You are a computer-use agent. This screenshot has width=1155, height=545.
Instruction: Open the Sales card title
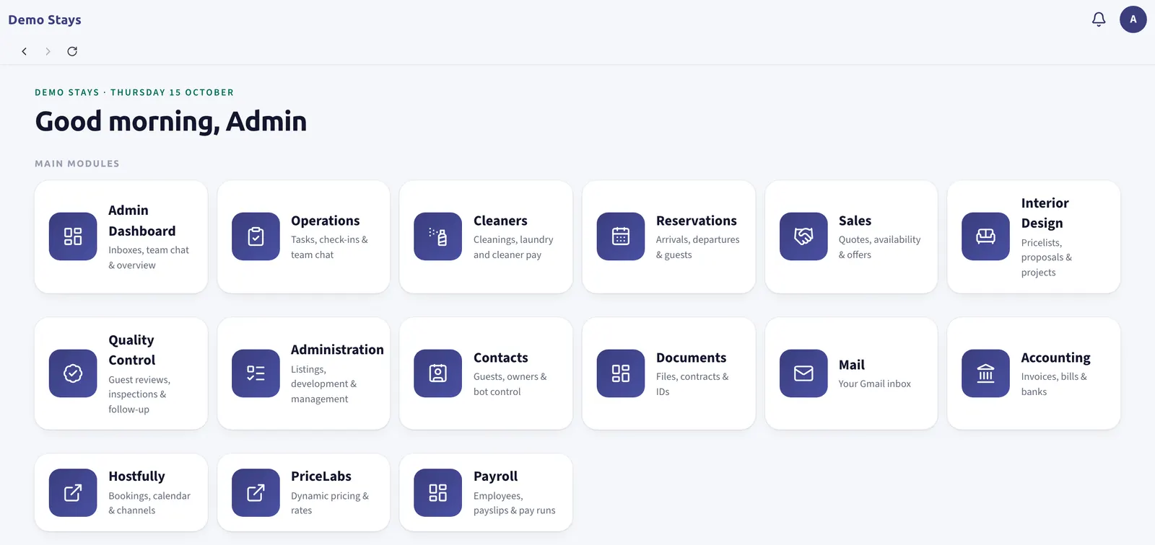tap(855, 221)
